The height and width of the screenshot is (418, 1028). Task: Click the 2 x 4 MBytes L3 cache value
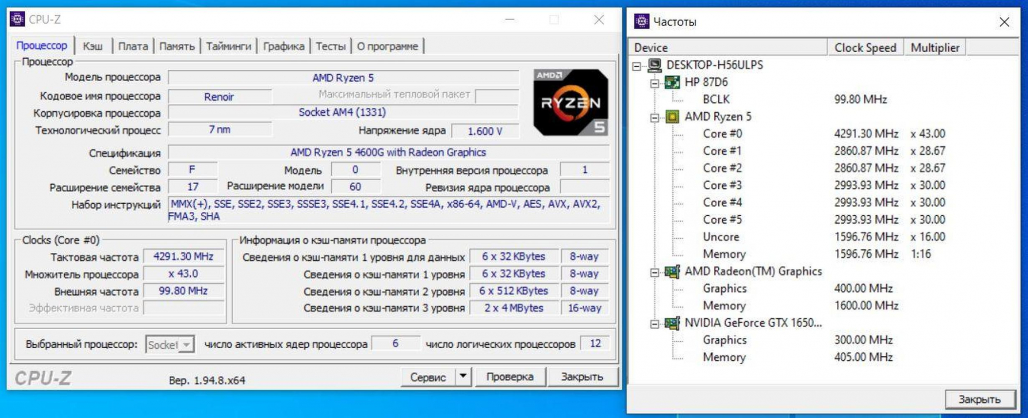[x=514, y=308]
